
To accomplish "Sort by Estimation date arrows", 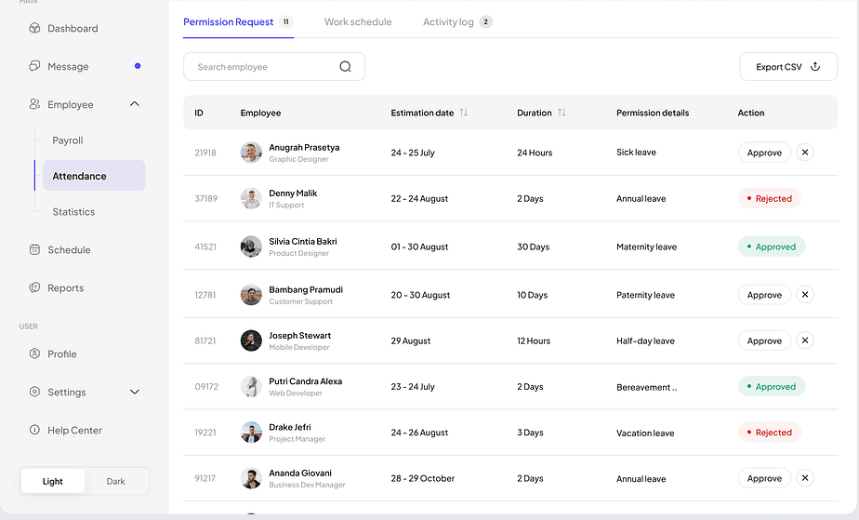I will point(464,113).
